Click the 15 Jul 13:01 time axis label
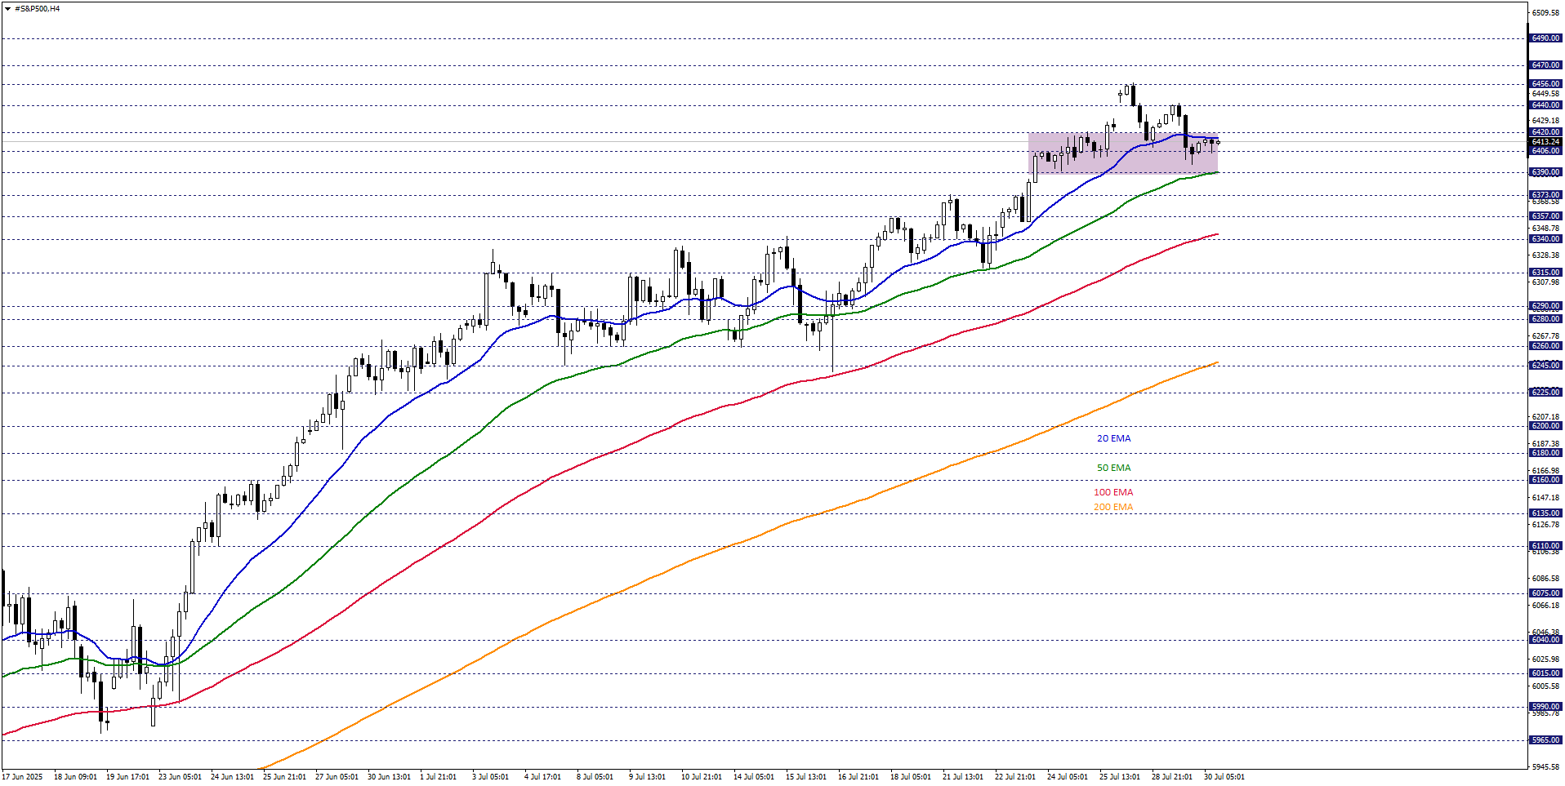The image size is (1565, 786). tap(806, 777)
